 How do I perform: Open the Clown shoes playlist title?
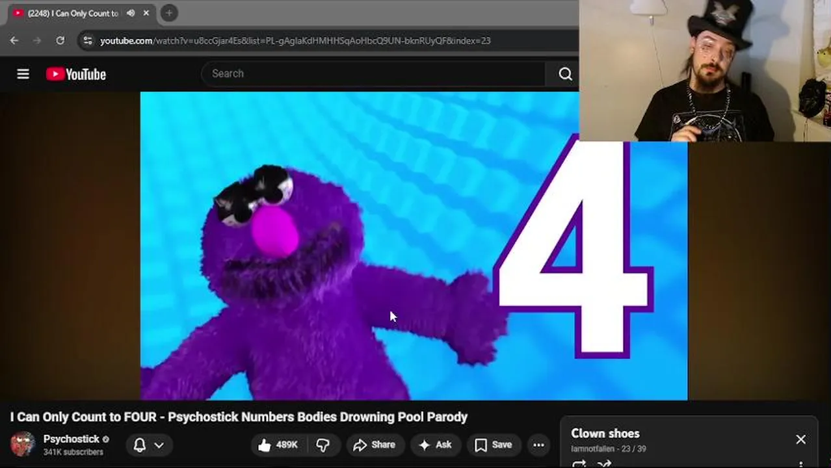[x=605, y=434]
